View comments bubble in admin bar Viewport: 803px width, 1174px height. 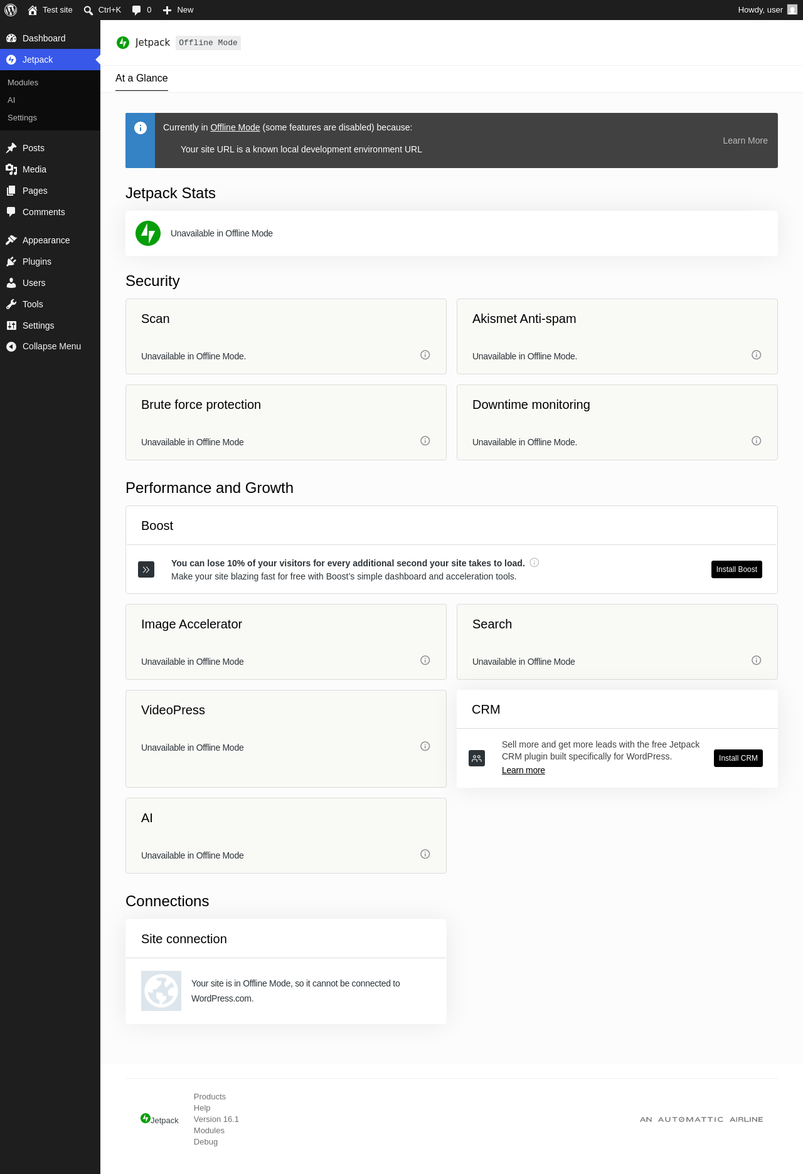[142, 10]
